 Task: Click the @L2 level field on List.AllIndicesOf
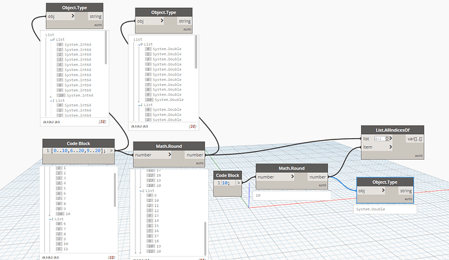(x=380, y=139)
